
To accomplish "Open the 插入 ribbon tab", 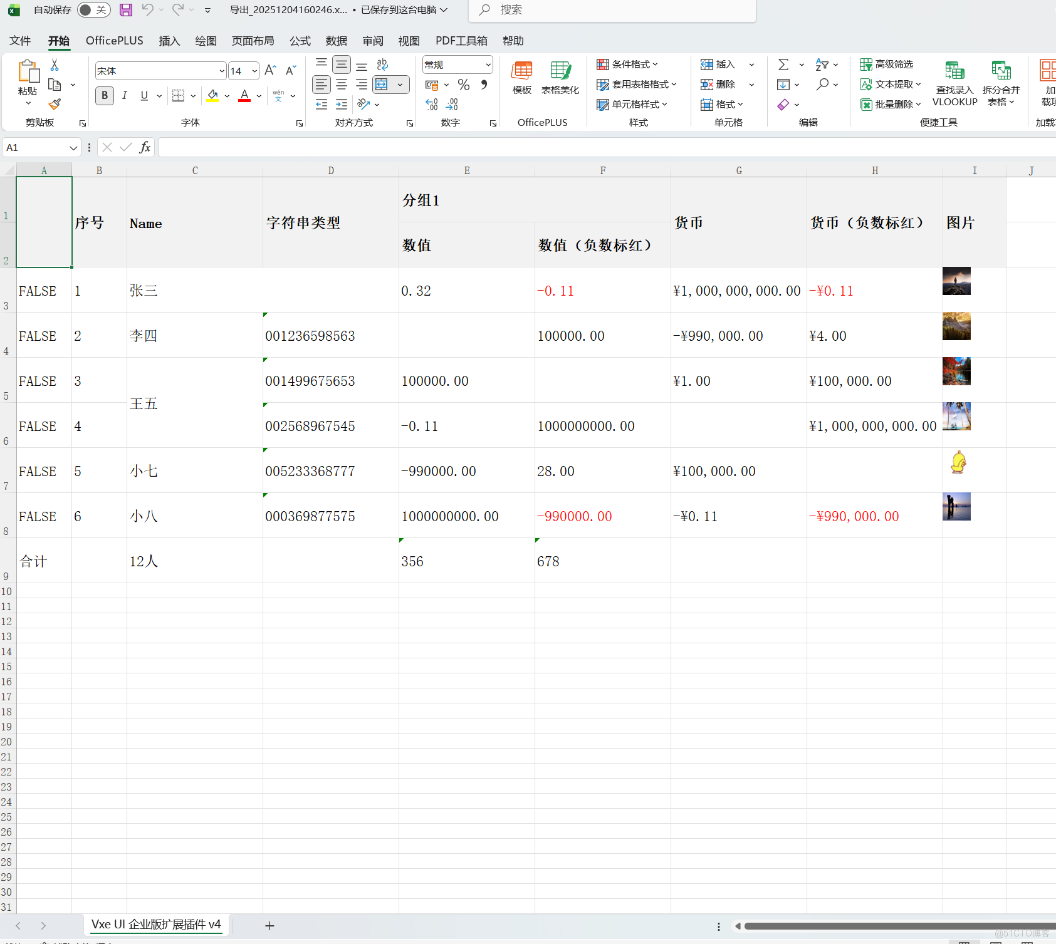I will (169, 41).
